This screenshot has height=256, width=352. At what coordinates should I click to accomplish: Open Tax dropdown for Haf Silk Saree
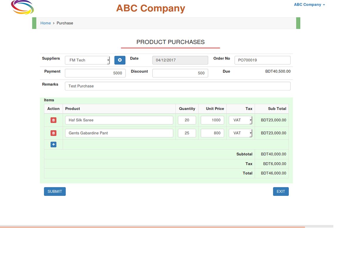(240, 120)
